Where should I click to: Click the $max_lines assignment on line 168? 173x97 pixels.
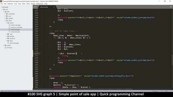point(71,36)
